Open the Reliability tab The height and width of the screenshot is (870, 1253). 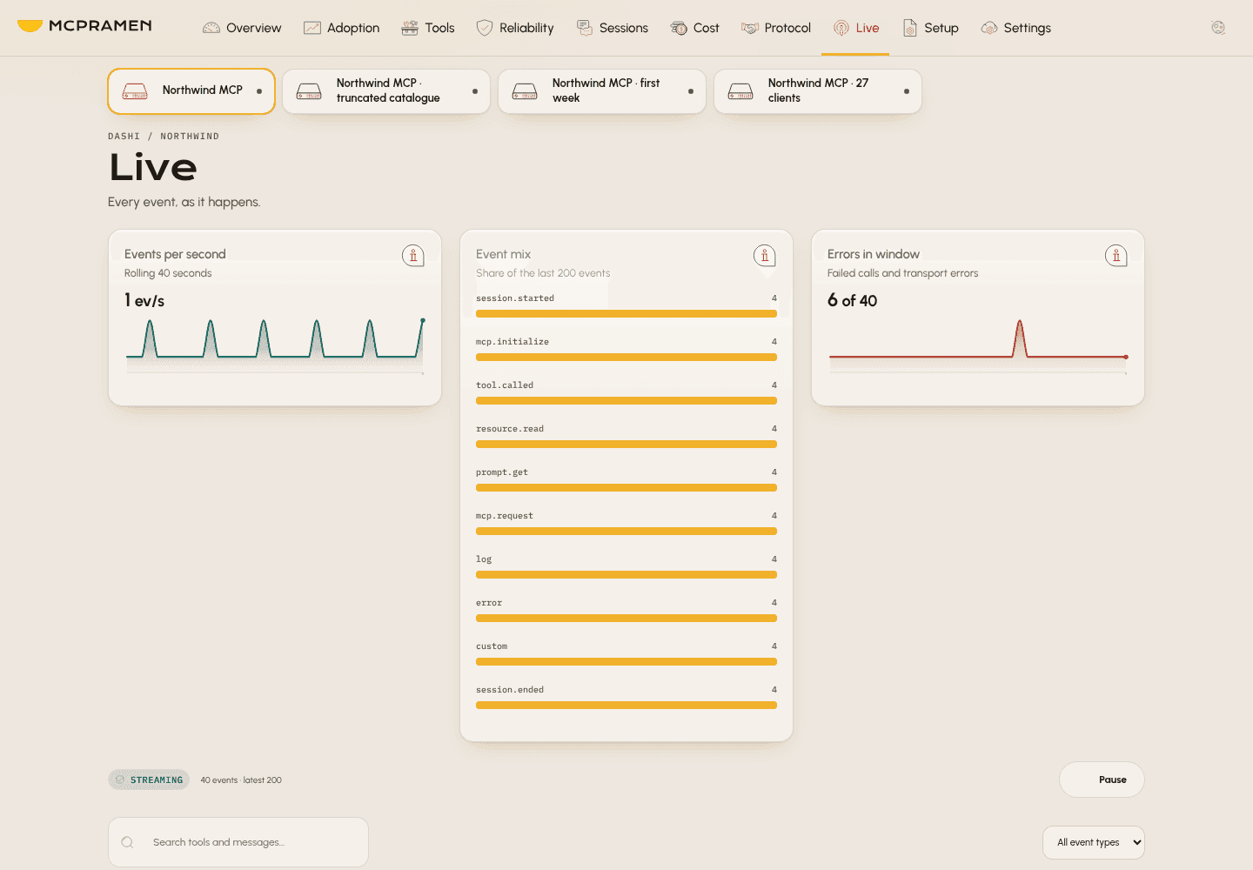[x=515, y=28]
